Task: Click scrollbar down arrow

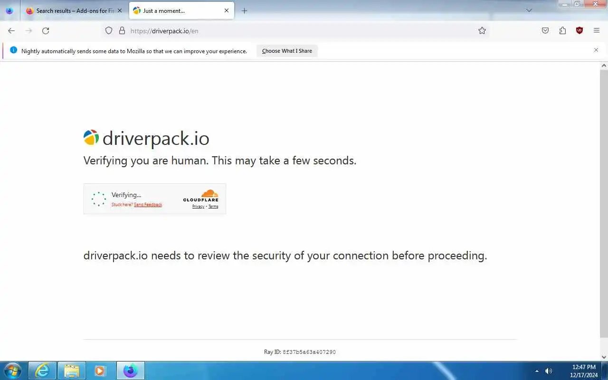Action: coord(604,357)
